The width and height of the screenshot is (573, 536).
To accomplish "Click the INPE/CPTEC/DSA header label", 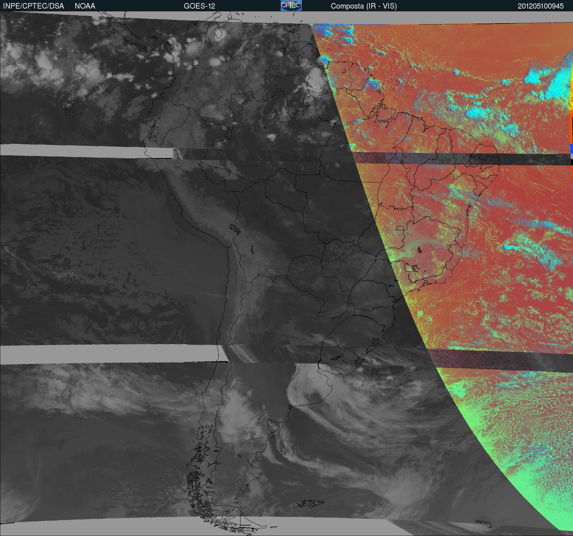I will (x=33, y=6).
